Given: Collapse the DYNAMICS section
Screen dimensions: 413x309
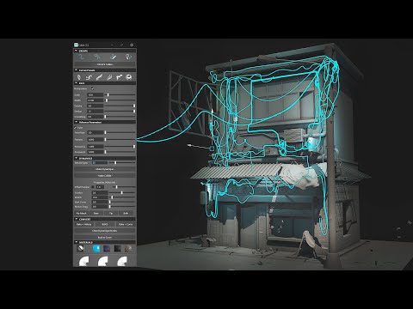Looking at the screenshot, I should click(76, 158).
